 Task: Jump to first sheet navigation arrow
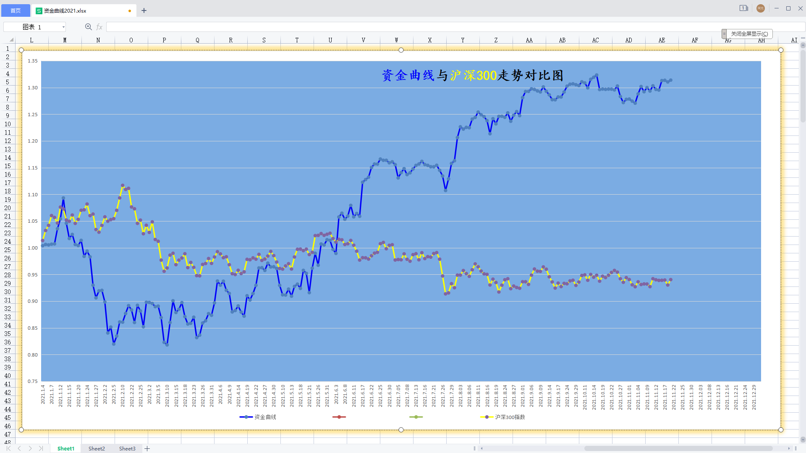pyautogui.click(x=8, y=448)
